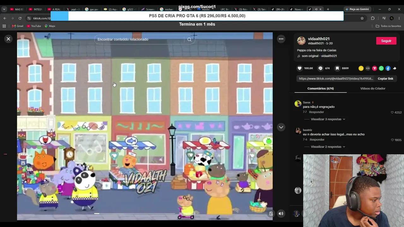Open the three-dot more options menu
Screen dimensions: 404x227
pos(281,39)
